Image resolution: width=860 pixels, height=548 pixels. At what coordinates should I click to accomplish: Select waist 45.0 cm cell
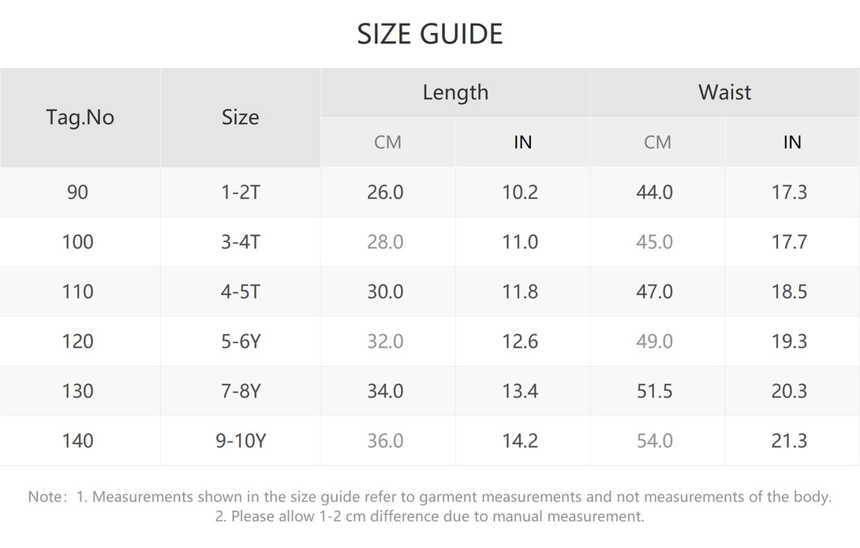point(657,241)
